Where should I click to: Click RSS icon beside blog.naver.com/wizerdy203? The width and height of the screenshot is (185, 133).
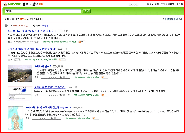pyautogui.click(x=82, y=42)
